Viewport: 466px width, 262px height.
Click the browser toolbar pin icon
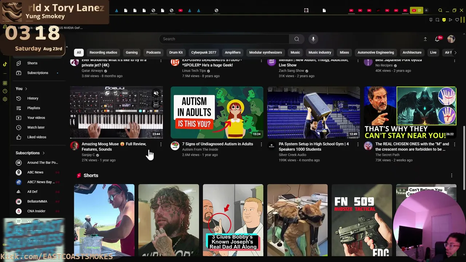pos(431,20)
